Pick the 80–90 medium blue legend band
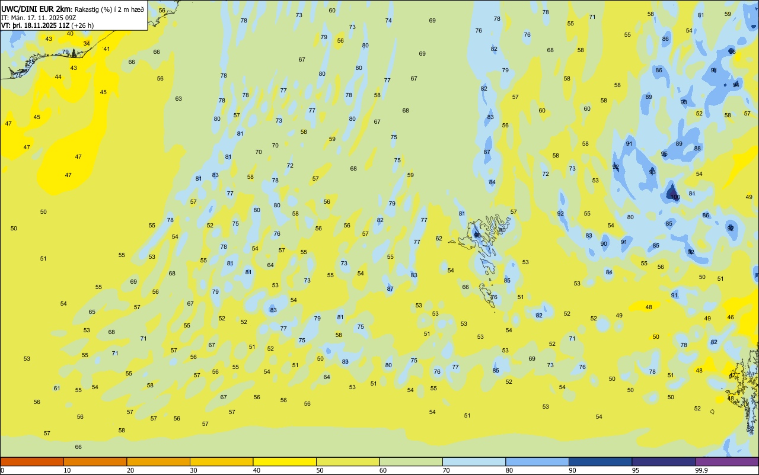The height and width of the screenshot is (475, 759). pyautogui.click(x=537, y=461)
